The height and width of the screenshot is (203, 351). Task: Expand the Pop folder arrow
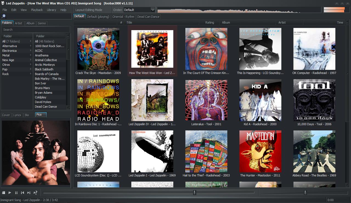click(30, 69)
